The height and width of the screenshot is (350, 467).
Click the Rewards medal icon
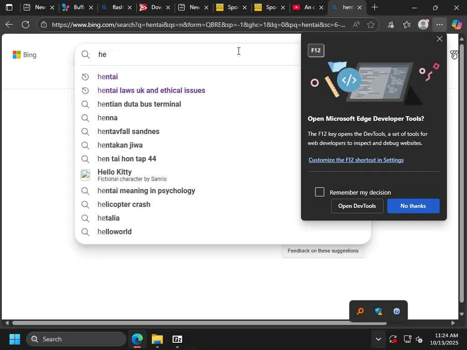tap(454, 55)
